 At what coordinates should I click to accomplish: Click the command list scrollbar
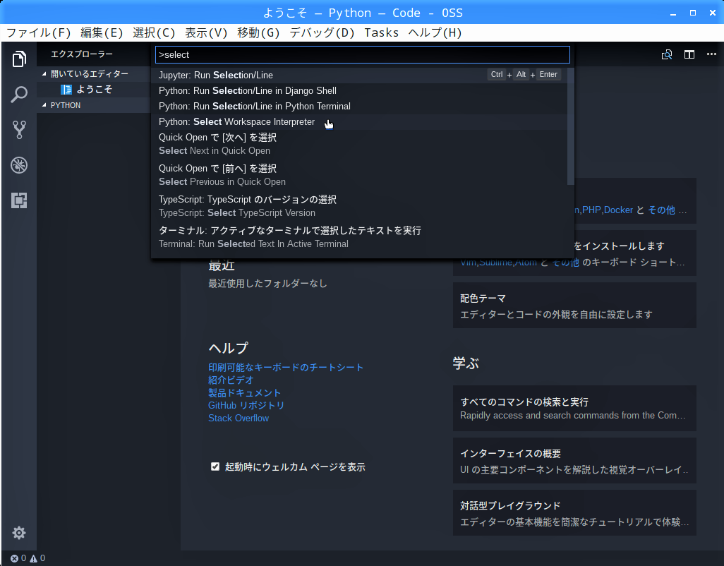pyautogui.click(x=571, y=126)
